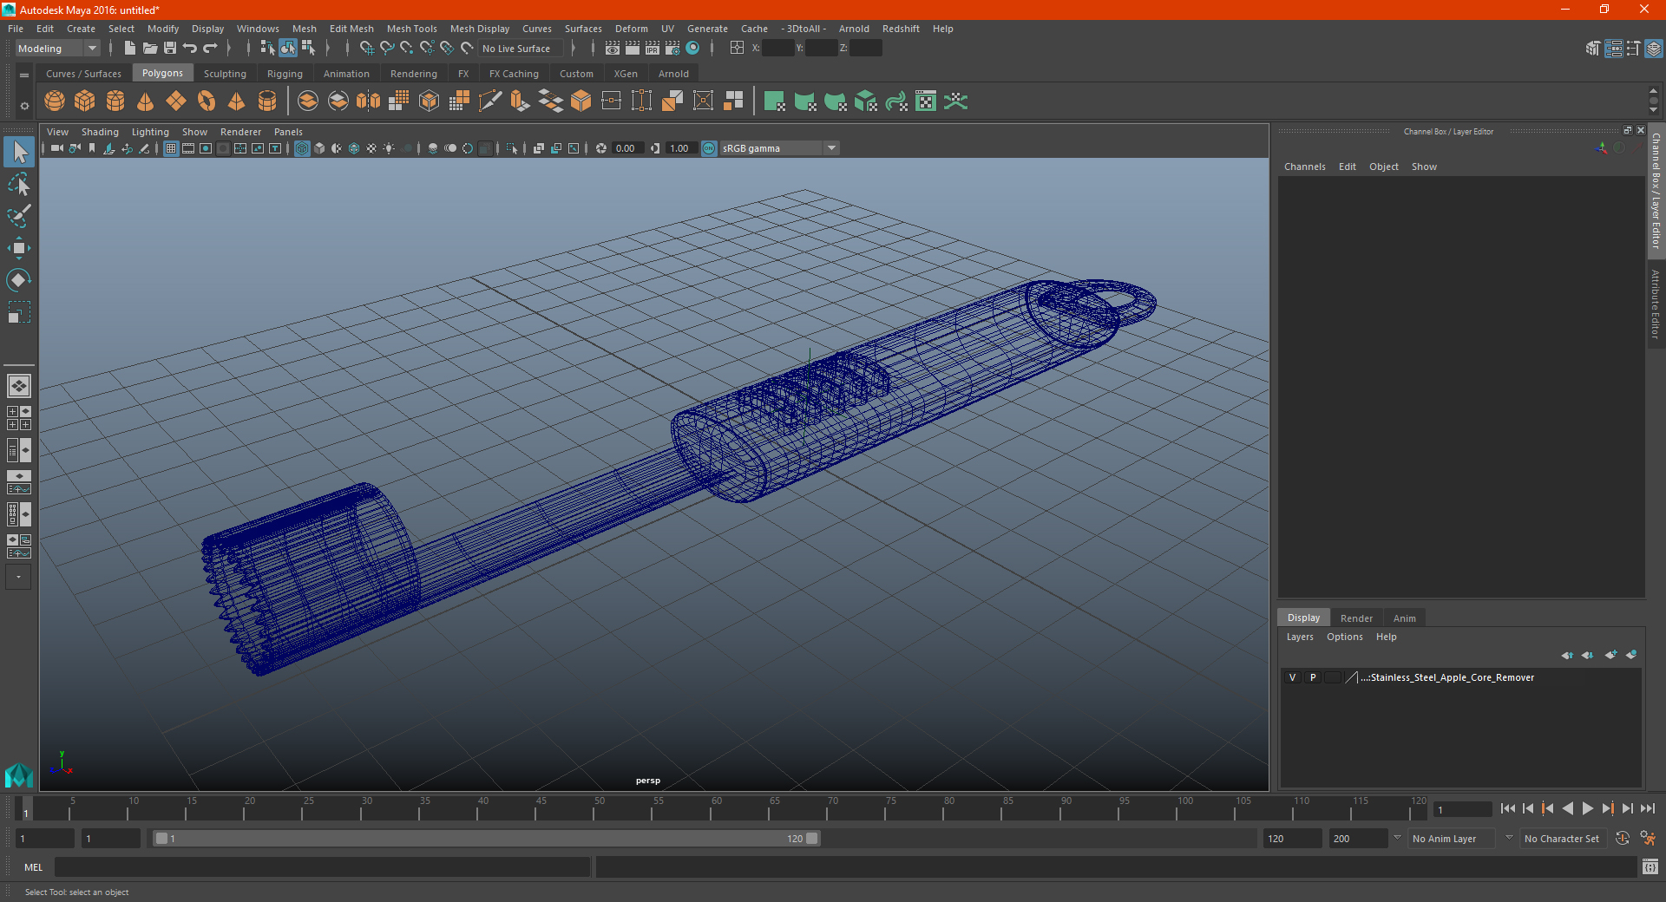Click the MEL command line input

322,866
